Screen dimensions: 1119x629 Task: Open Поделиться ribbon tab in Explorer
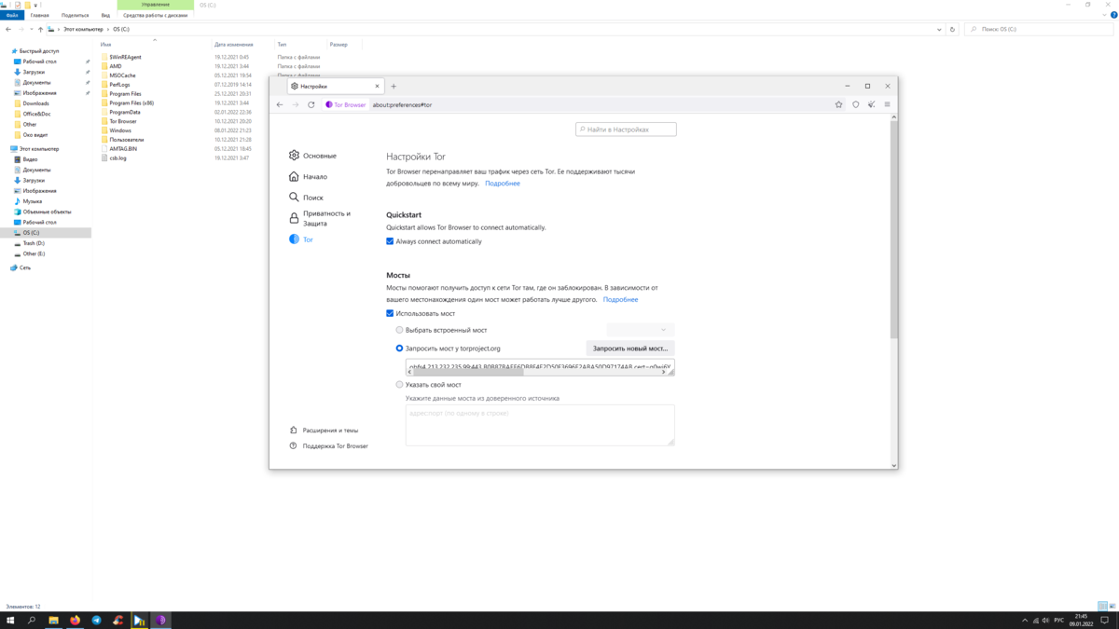pyautogui.click(x=76, y=15)
